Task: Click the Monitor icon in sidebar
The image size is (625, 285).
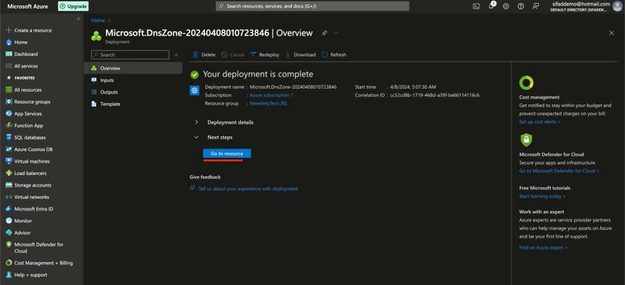Action: (x=9, y=221)
